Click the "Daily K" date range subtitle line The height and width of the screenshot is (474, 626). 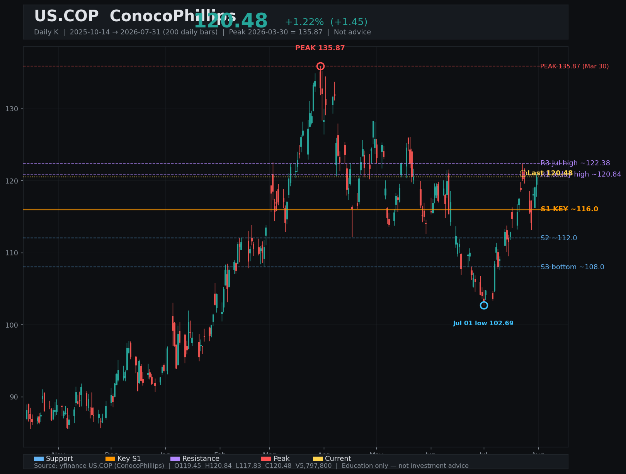point(202,32)
